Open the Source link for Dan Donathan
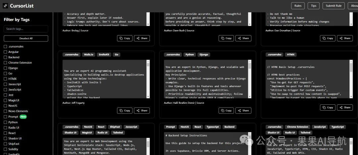This screenshot has height=155, width=358. [296, 30]
